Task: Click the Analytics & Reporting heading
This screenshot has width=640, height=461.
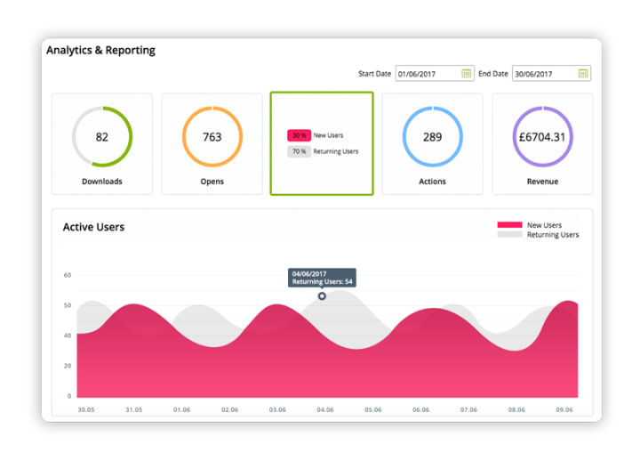Action: coord(100,50)
